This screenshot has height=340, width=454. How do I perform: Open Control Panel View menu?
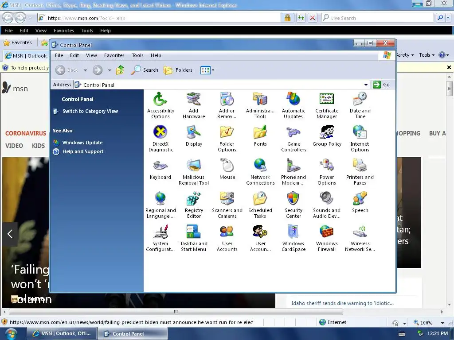(x=91, y=55)
